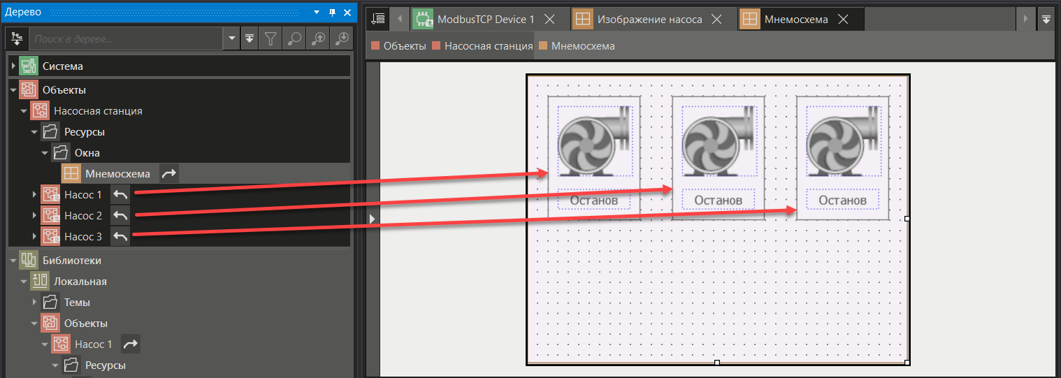This screenshot has width=1061, height=378.
Task: Click the collapse-all tree toolbar button
Action: point(250,39)
